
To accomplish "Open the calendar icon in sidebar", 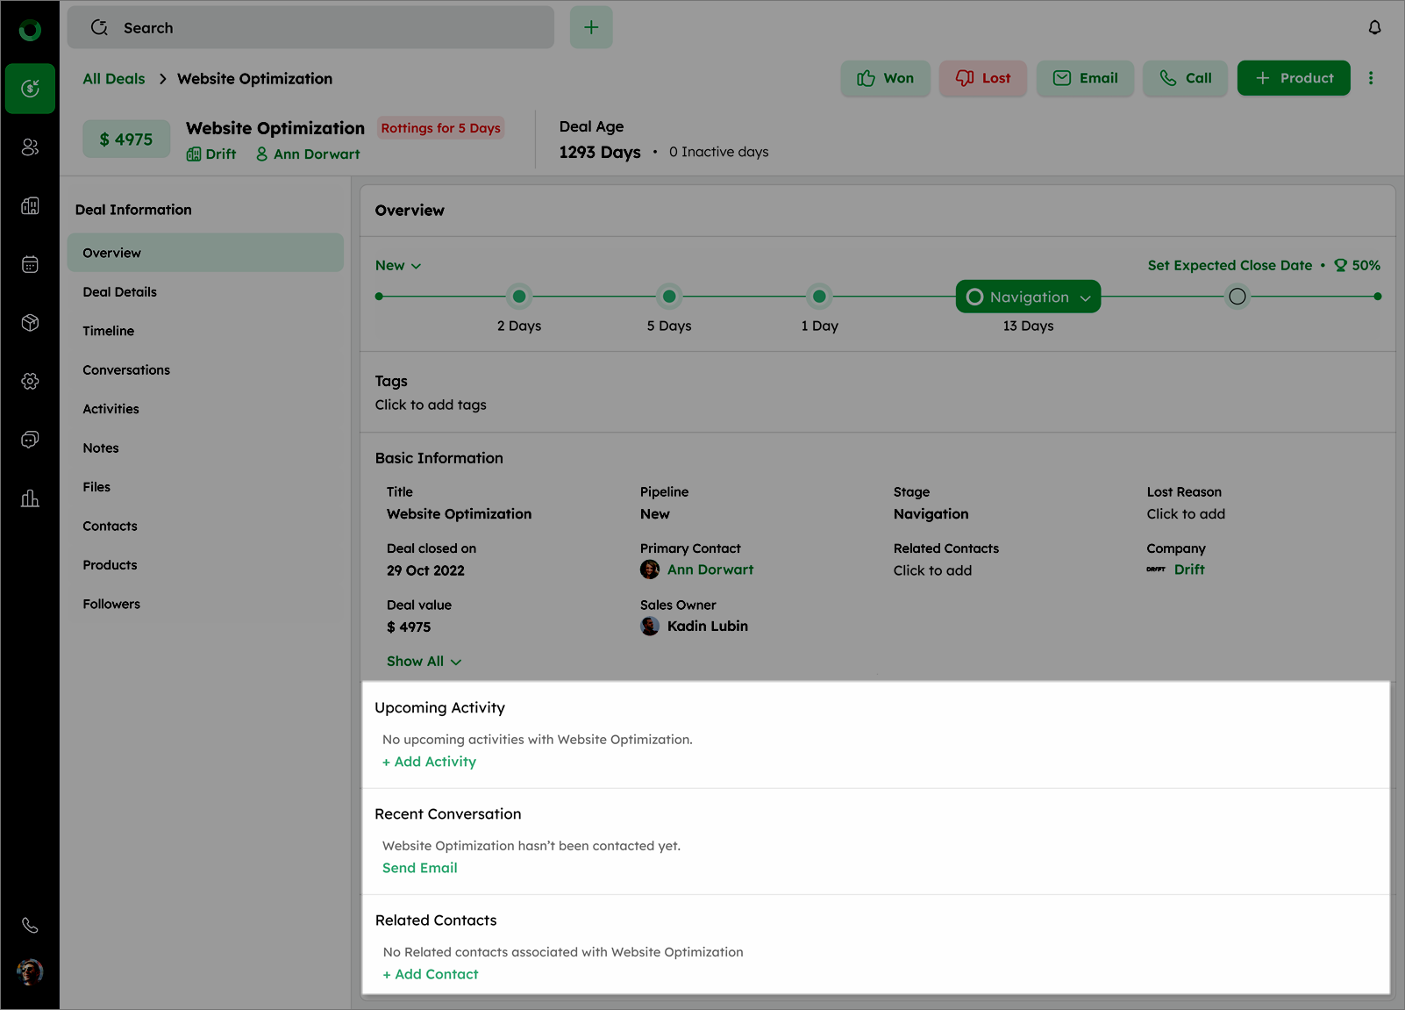I will coord(30,264).
